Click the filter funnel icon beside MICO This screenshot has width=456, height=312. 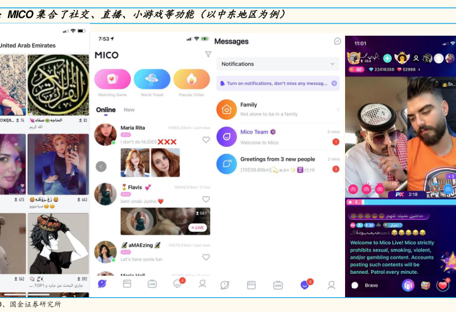click(x=208, y=55)
